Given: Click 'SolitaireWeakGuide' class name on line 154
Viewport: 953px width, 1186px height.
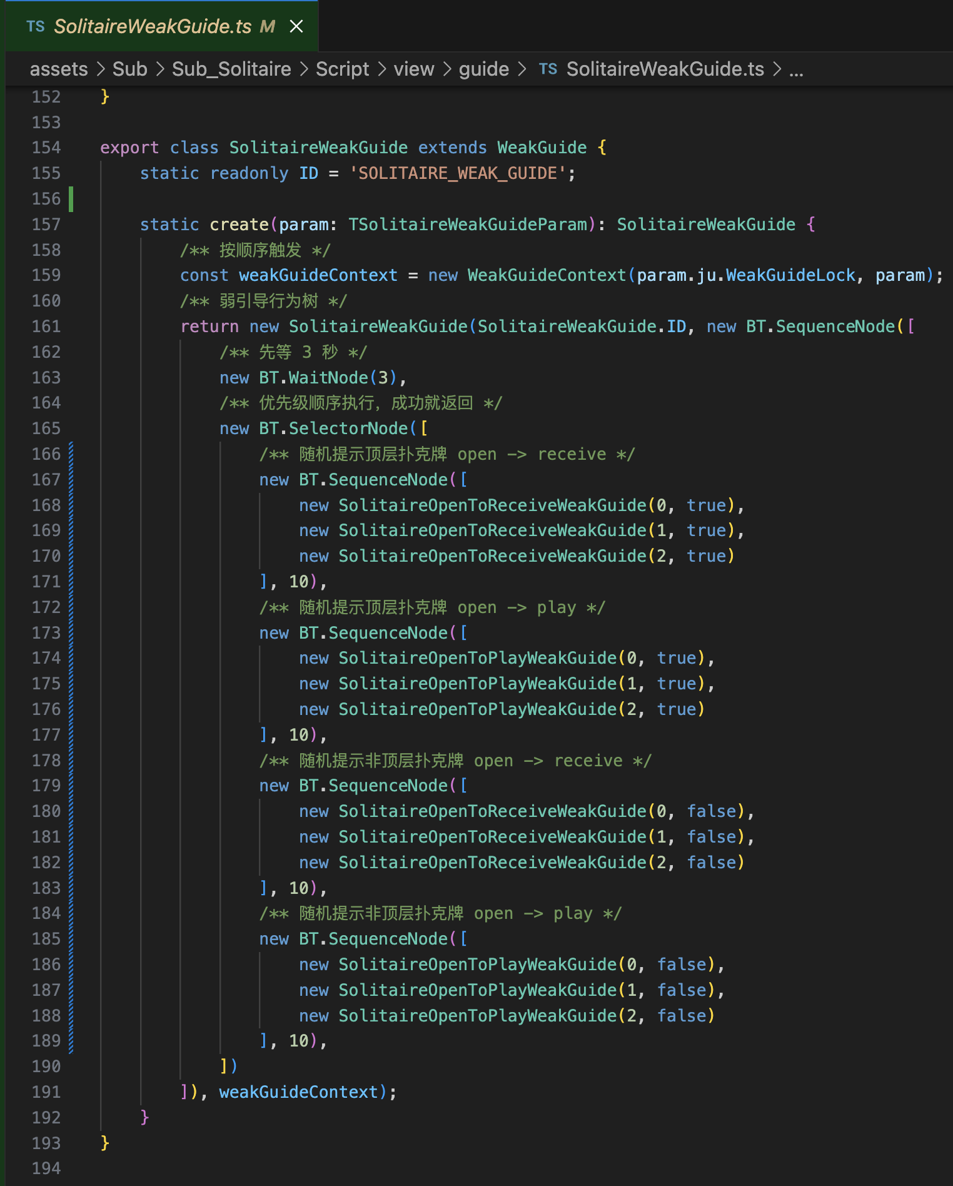Looking at the screenshot, I should [318, 148].
